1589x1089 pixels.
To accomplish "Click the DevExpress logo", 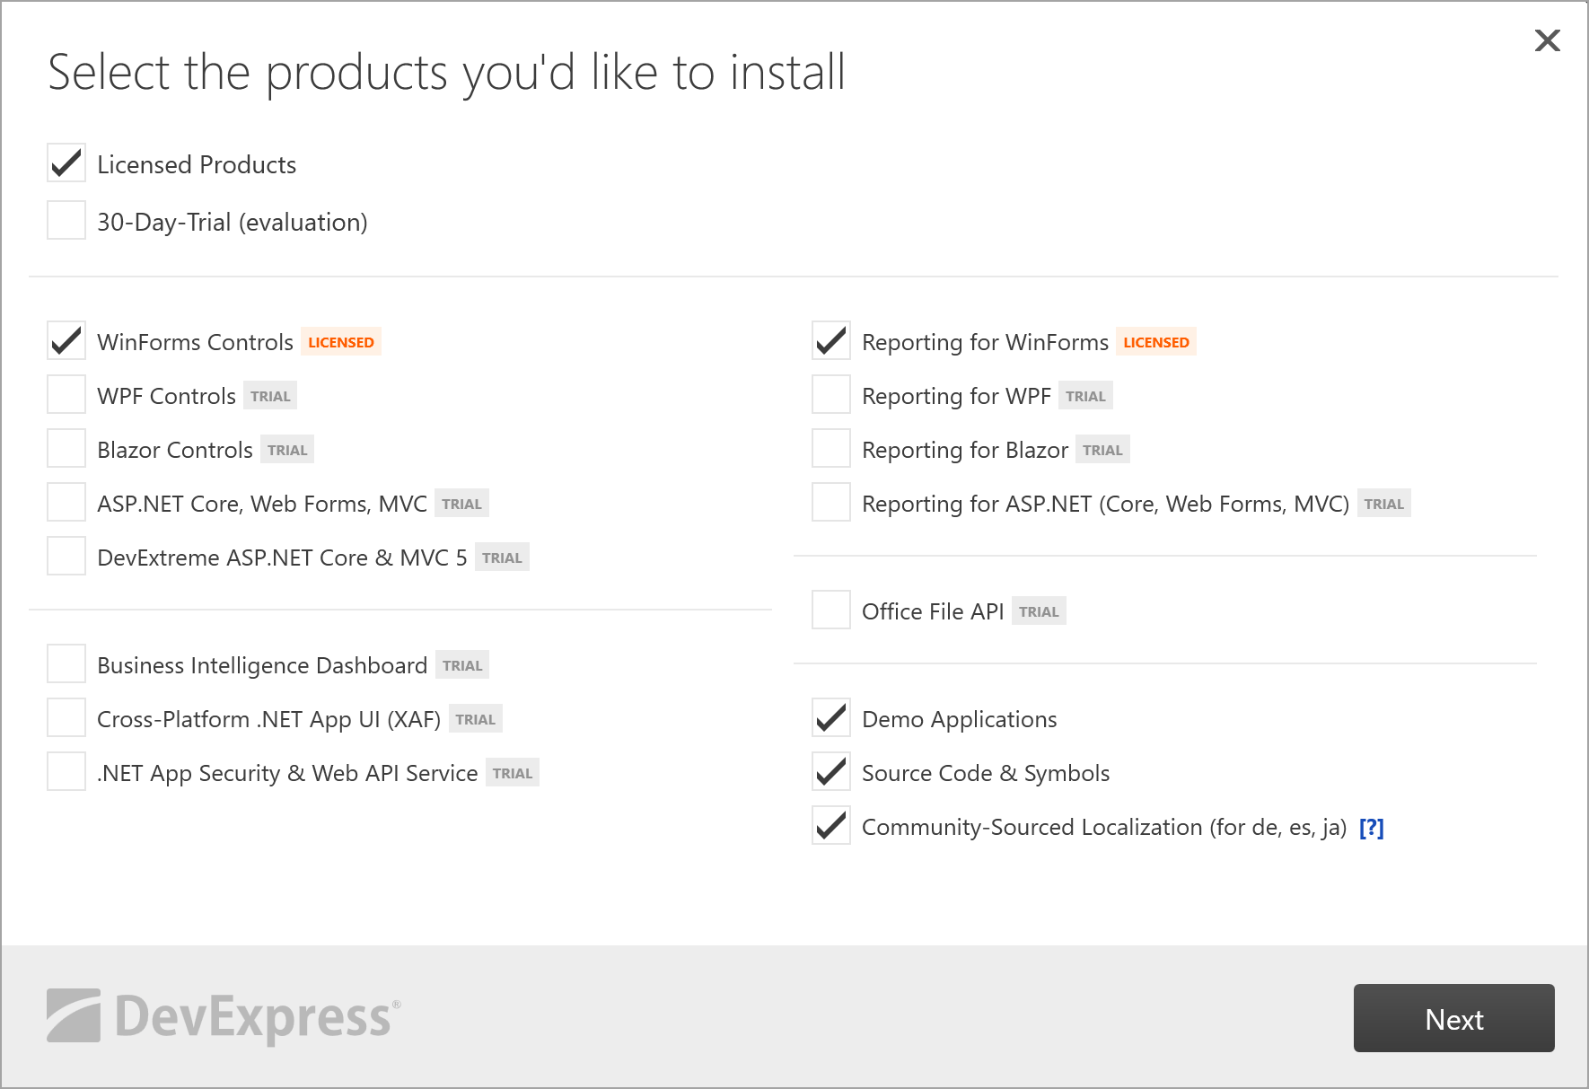I will click(224, 1016).
